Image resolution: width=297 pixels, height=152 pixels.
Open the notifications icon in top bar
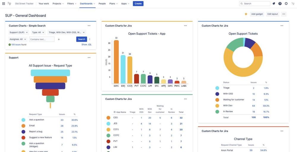click(274, 4)
